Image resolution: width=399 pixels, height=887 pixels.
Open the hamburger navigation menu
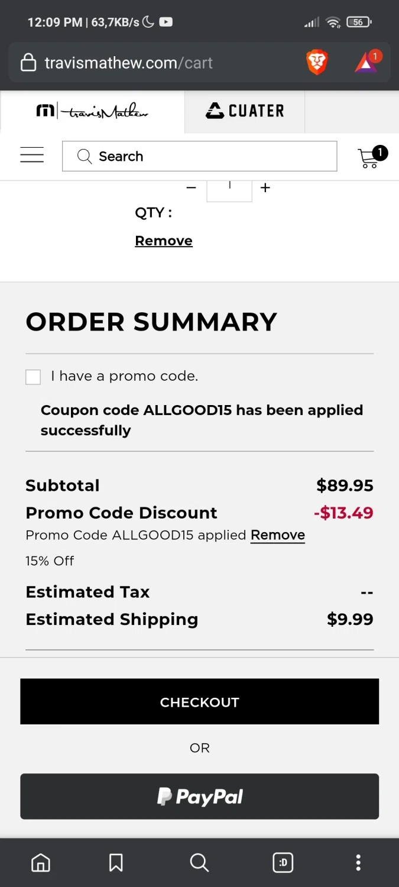coord(32,155)
